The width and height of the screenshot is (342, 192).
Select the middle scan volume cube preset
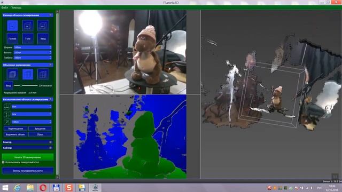[27, 26]
